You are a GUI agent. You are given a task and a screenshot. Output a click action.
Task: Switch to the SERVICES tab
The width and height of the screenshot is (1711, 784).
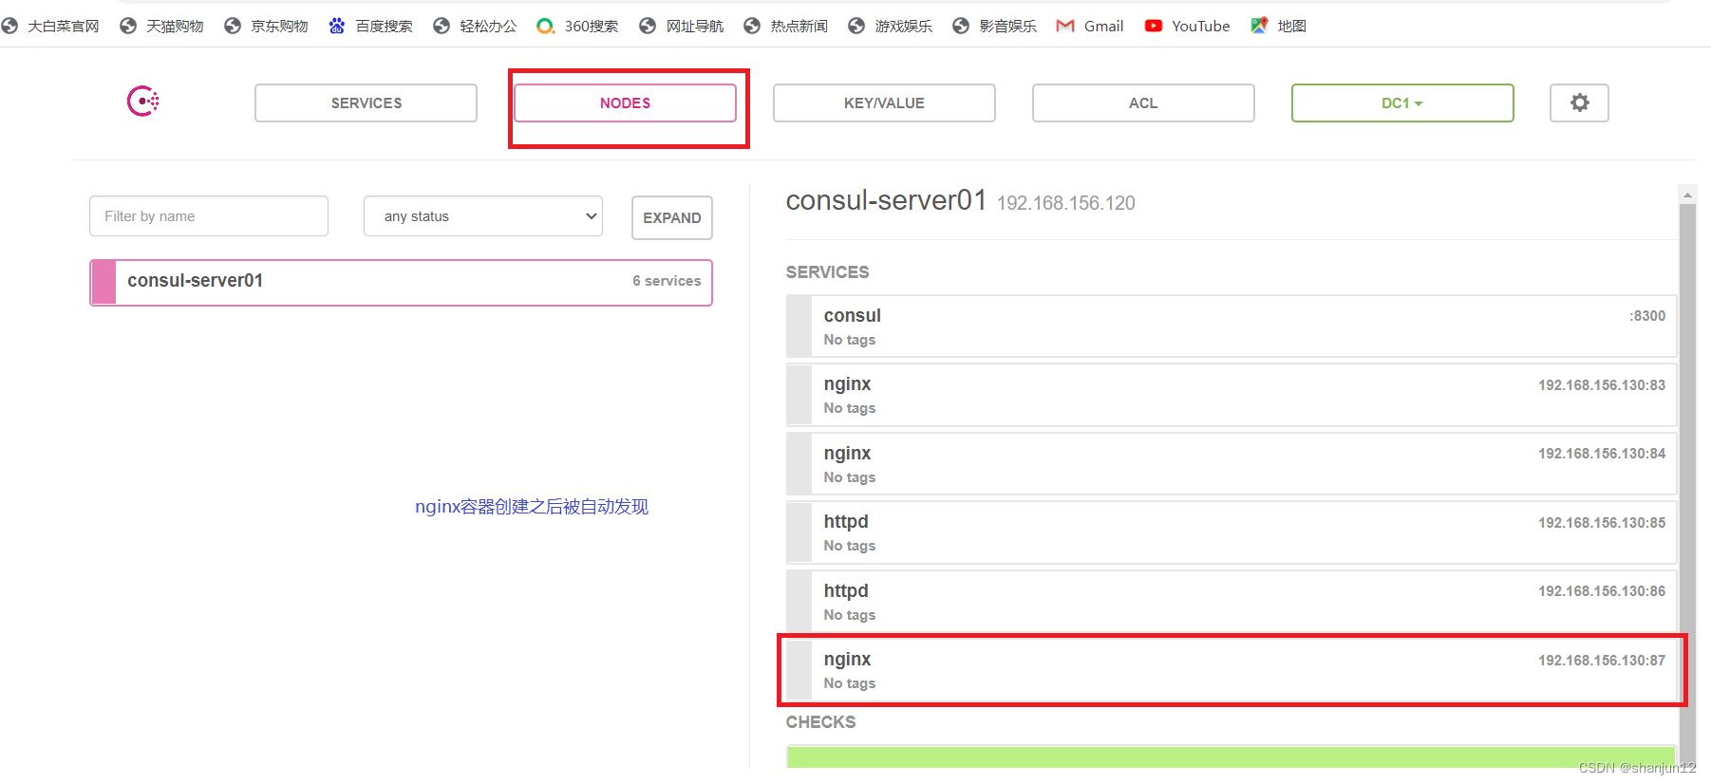[x=366, y=103]
